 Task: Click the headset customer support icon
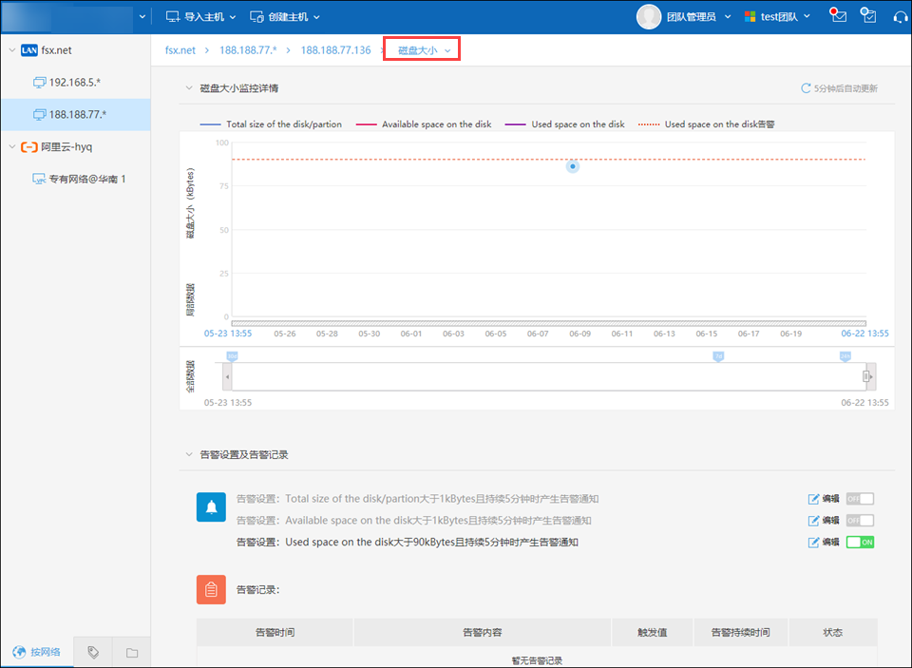pos(900,16)
